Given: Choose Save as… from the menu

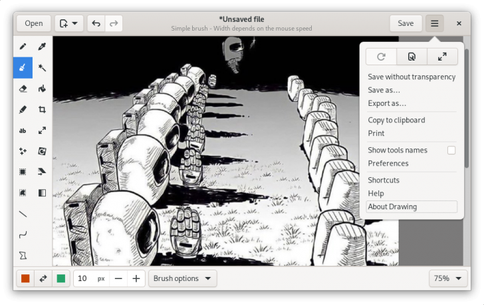Looking at the screenshot, I should coord(412,90).
